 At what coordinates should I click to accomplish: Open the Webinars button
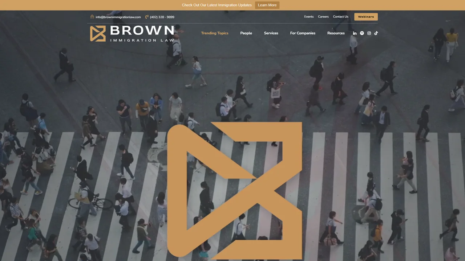(366, 17)
